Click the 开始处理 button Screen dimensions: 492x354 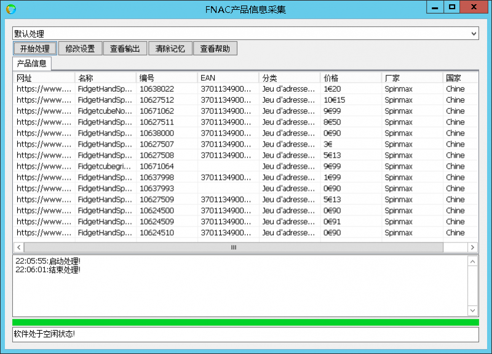coord(35,49)
